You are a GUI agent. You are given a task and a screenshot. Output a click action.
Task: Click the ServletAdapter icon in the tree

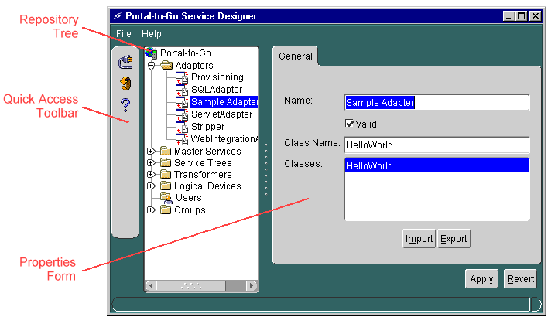click(182, 114)
